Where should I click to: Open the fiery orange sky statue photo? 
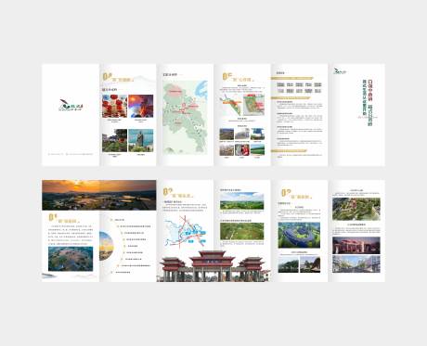[x=141, y=106]
